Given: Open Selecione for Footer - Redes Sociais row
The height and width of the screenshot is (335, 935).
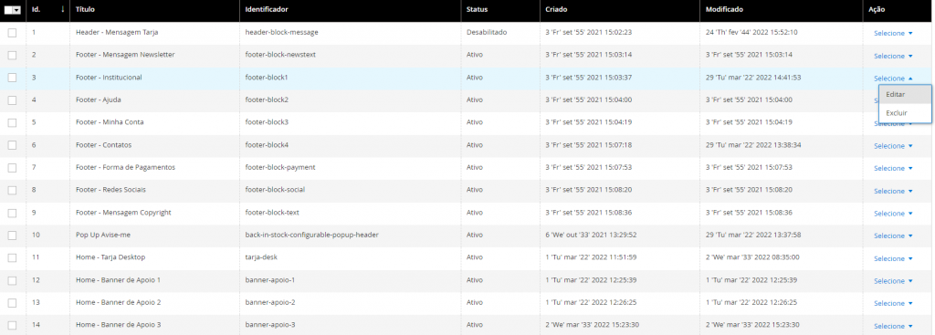Looking at the screenshot, I should (893, 192).
